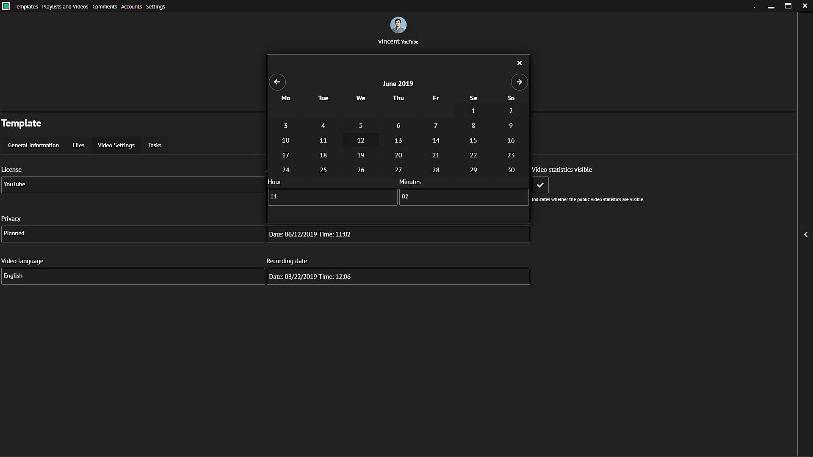Switch to the Tasks tab
The image size is (813, 457).
click(x=155, y=145)
